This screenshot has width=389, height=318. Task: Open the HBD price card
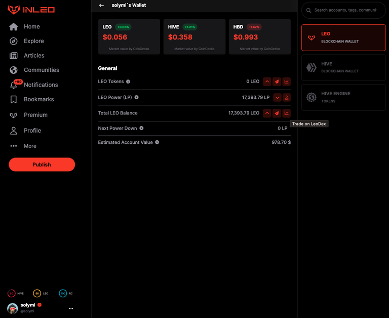pyautogui.click(x=260, y=36)
